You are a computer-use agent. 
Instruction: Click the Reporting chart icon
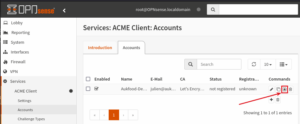[x=6, y=32]
